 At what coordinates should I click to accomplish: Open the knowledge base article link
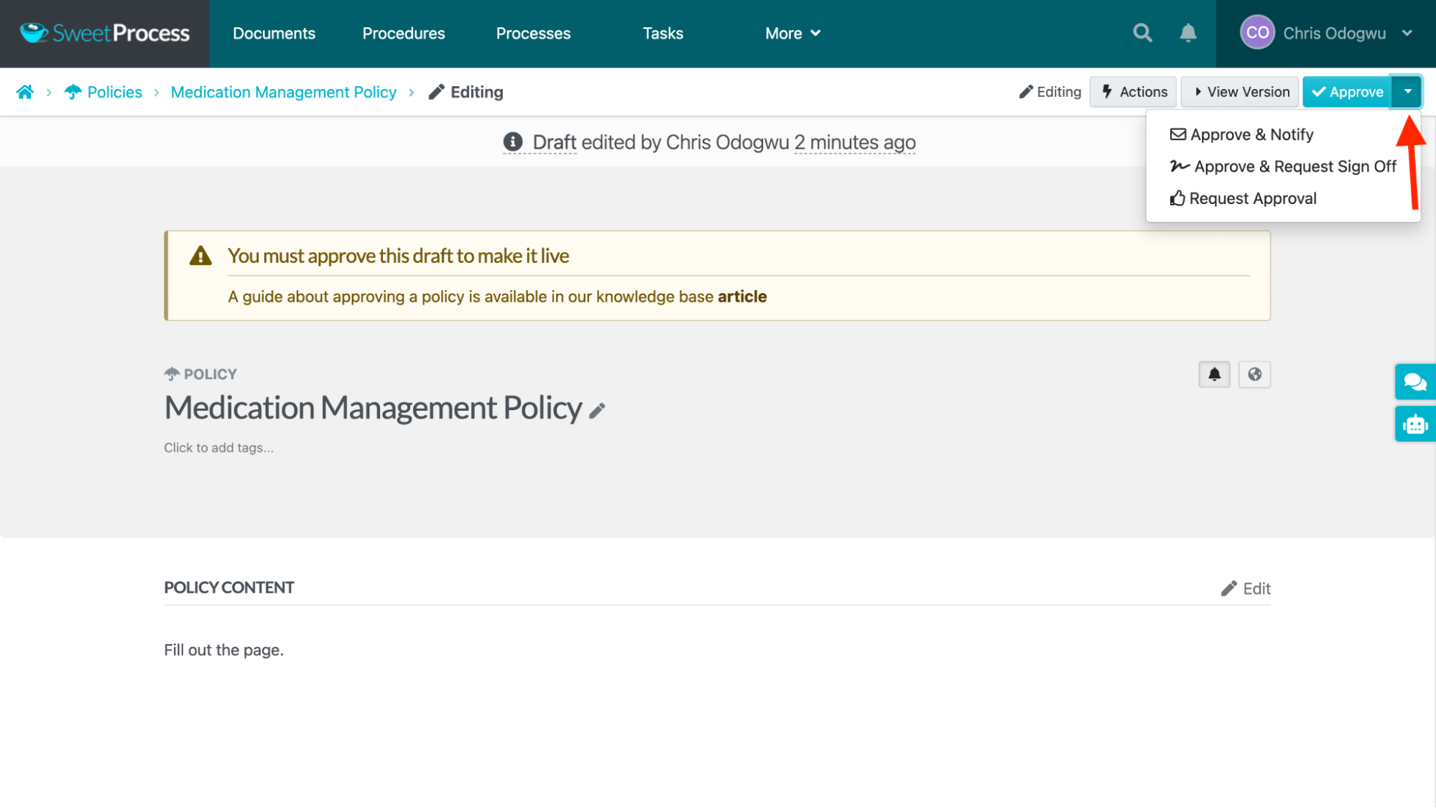[x=741, y=296]
